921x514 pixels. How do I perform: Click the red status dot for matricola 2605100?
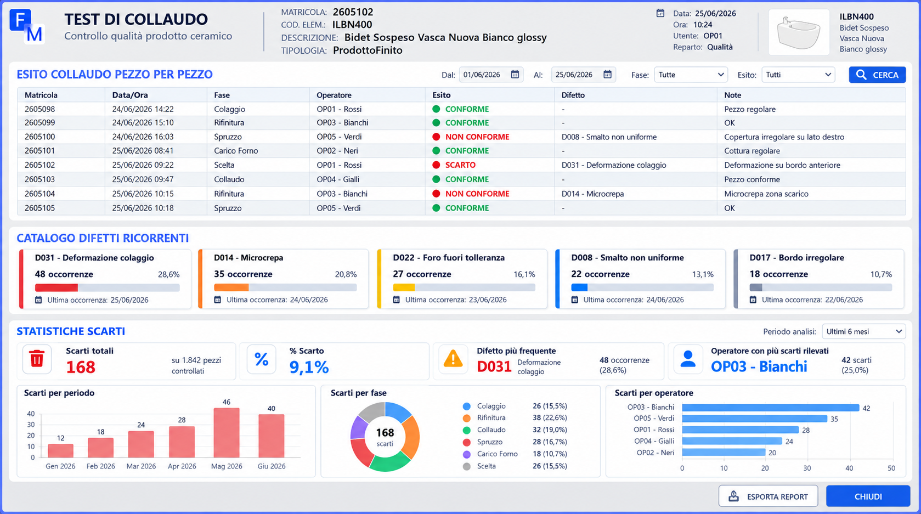[436, 137]
